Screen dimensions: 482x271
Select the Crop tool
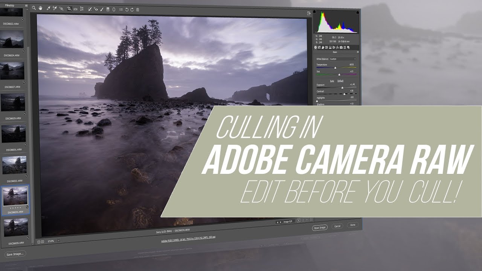click(69, 8)
